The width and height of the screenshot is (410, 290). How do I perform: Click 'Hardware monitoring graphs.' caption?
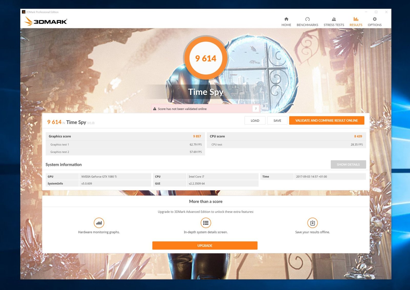click(x=99, y=232)
